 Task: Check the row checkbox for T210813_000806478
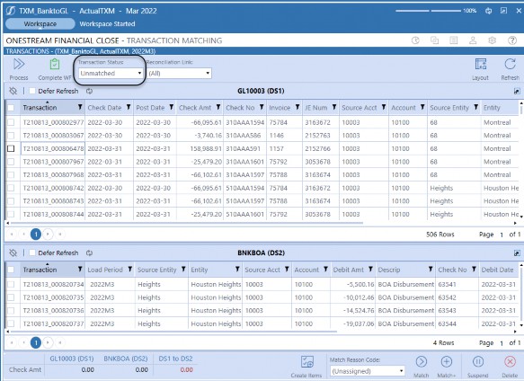pyautogui.click(x=11, y=148)
